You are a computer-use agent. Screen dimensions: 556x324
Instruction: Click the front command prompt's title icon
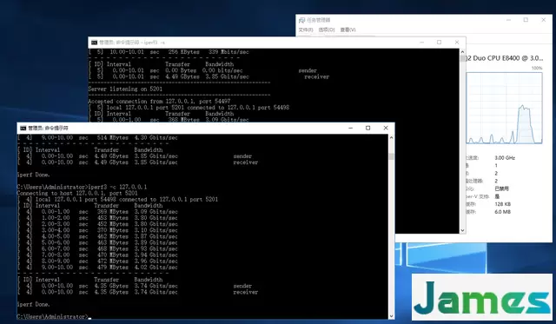[x=23, y=129]
